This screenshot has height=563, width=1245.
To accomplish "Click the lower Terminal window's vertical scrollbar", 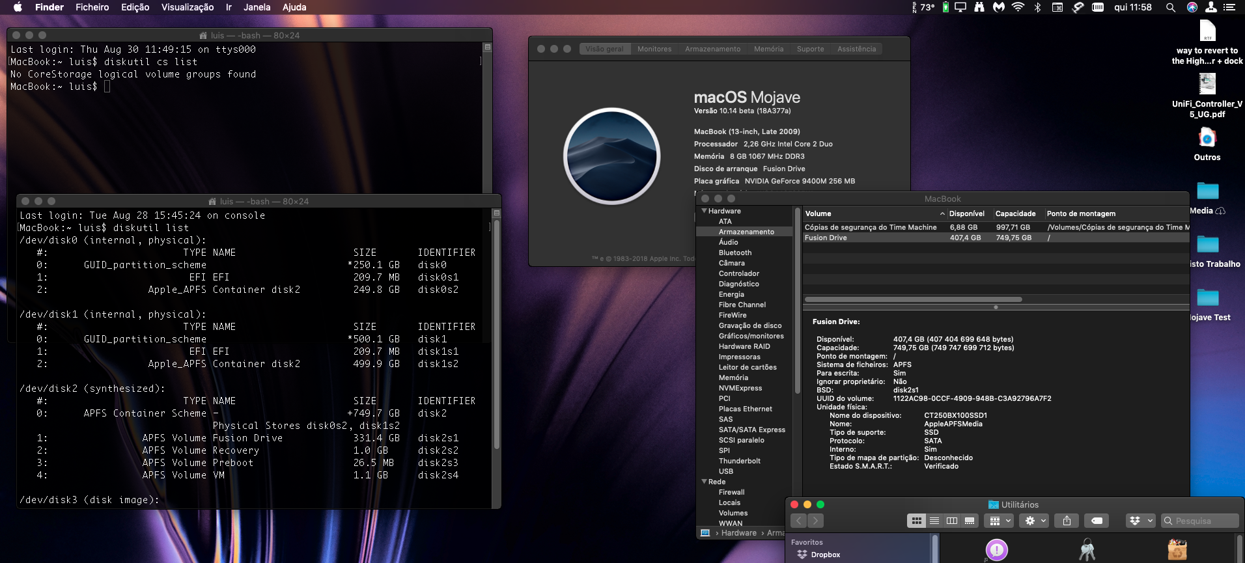I will [x=496, y=335].
